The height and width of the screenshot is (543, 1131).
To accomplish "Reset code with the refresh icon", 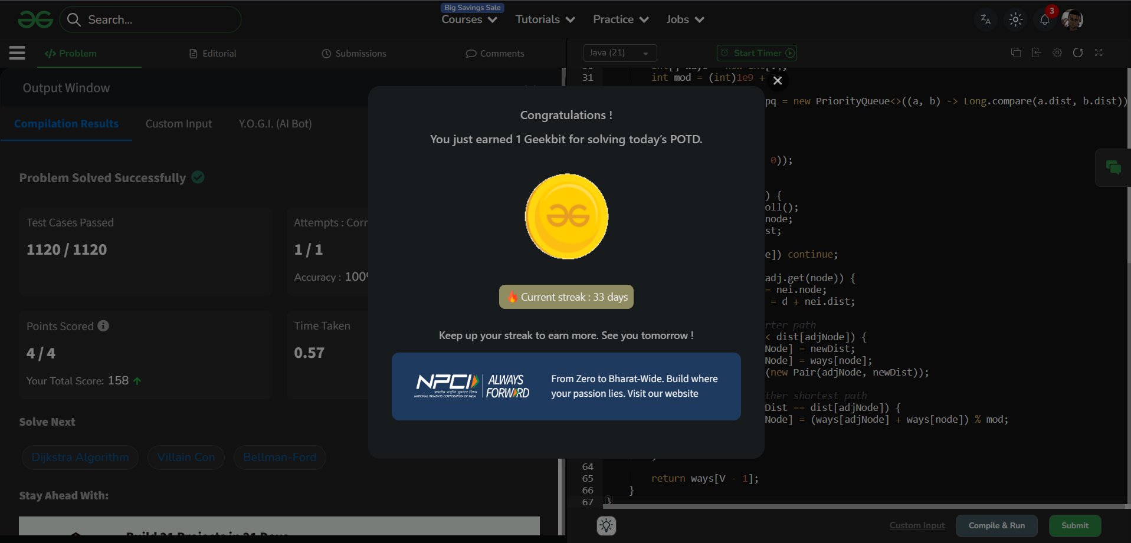I will pos(1077,52).
